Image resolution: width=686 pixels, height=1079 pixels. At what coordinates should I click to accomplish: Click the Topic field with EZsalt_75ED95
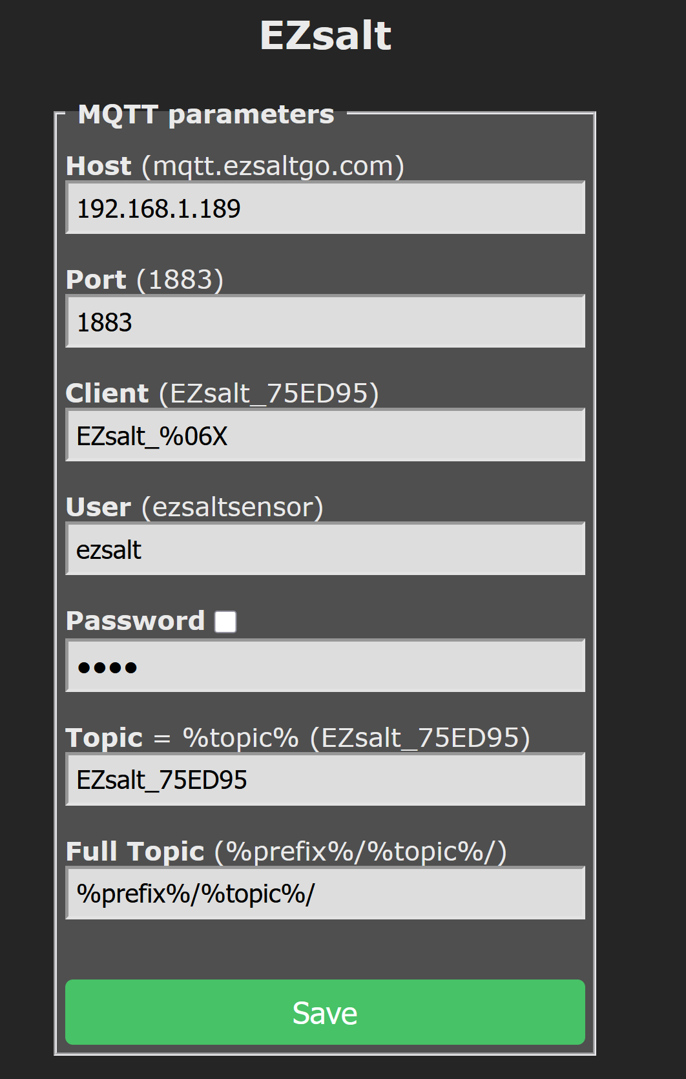(x=325, y=780)
